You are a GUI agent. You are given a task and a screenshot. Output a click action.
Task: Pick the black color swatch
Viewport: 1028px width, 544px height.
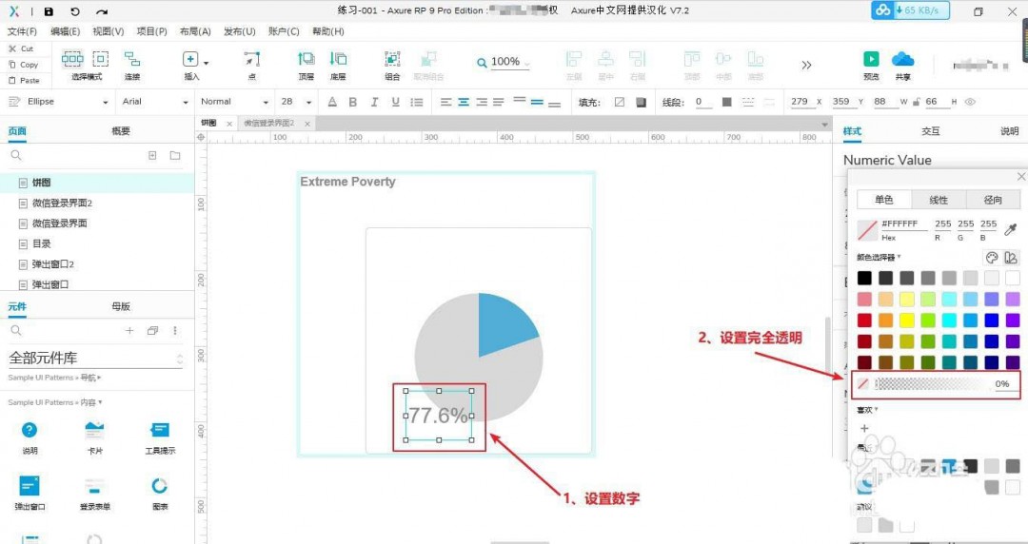tap(864, 278)
